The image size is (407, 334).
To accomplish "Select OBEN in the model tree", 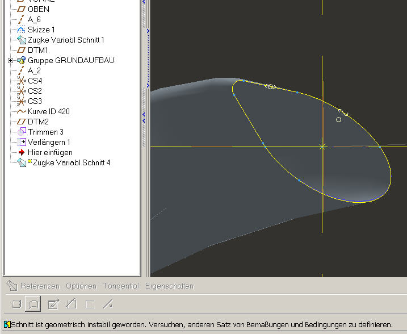I will click(39, 9).
